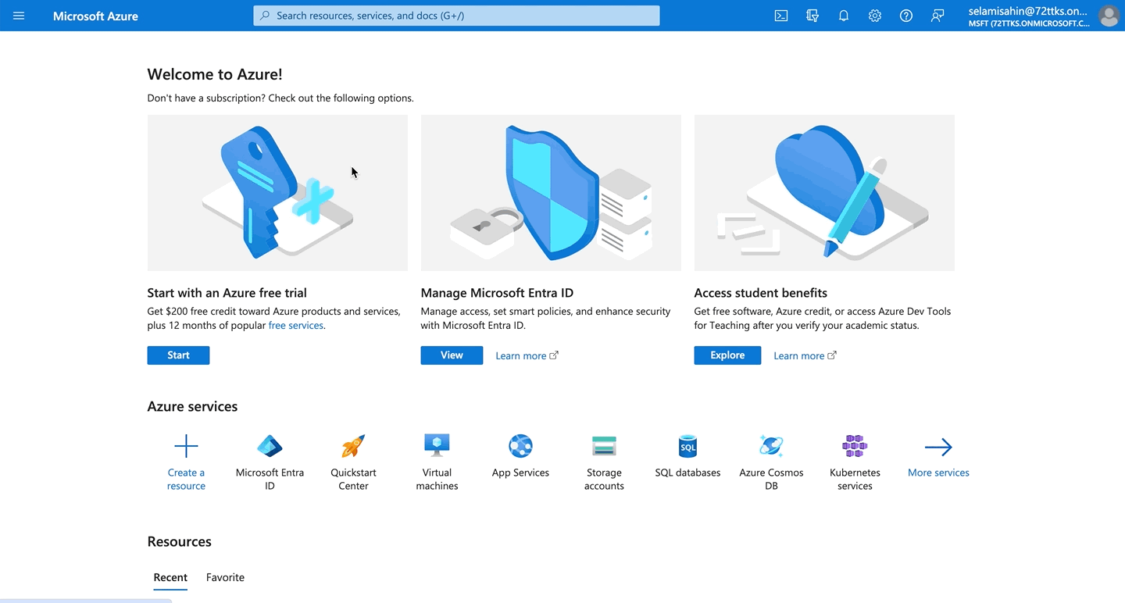Open Azure help and support
This screenshot has width=1125, height=603.
[x=905, y=15]
